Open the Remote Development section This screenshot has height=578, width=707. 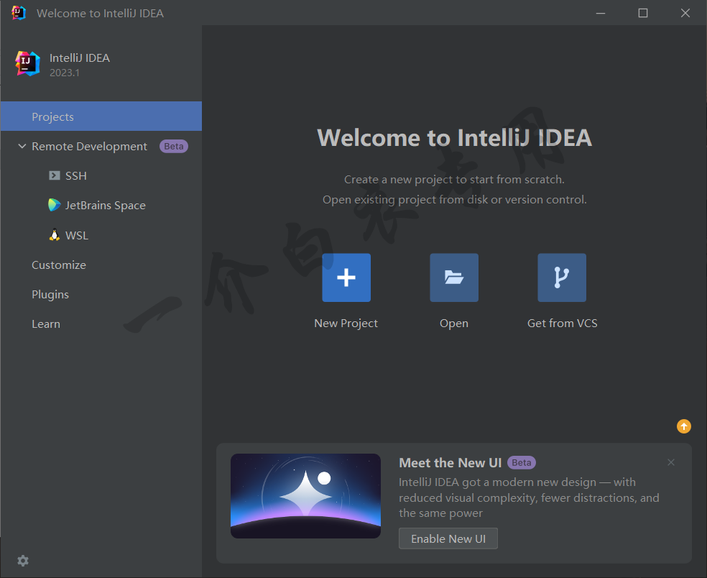(x=89, y=146)
